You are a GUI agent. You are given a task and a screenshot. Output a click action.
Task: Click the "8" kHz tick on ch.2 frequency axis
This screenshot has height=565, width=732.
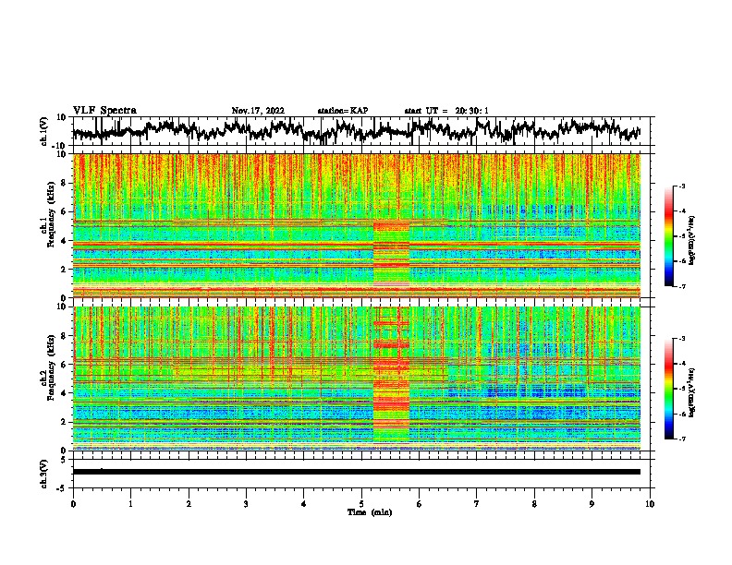pos(64,336)
